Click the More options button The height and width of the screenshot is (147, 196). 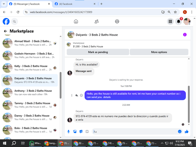(159, 52)
